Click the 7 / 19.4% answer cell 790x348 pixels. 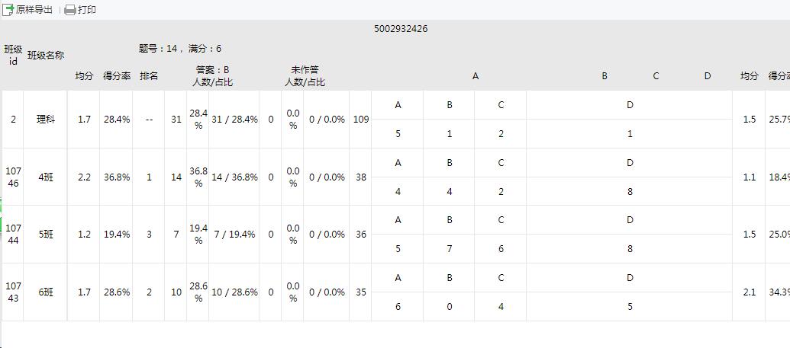234,235
